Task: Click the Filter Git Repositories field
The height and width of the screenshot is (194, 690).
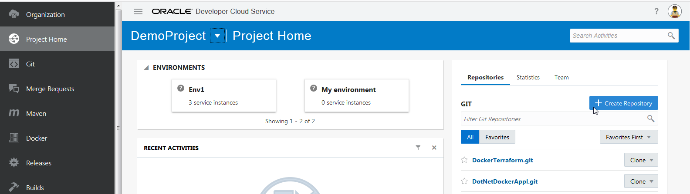Action: tap(553, 119)
